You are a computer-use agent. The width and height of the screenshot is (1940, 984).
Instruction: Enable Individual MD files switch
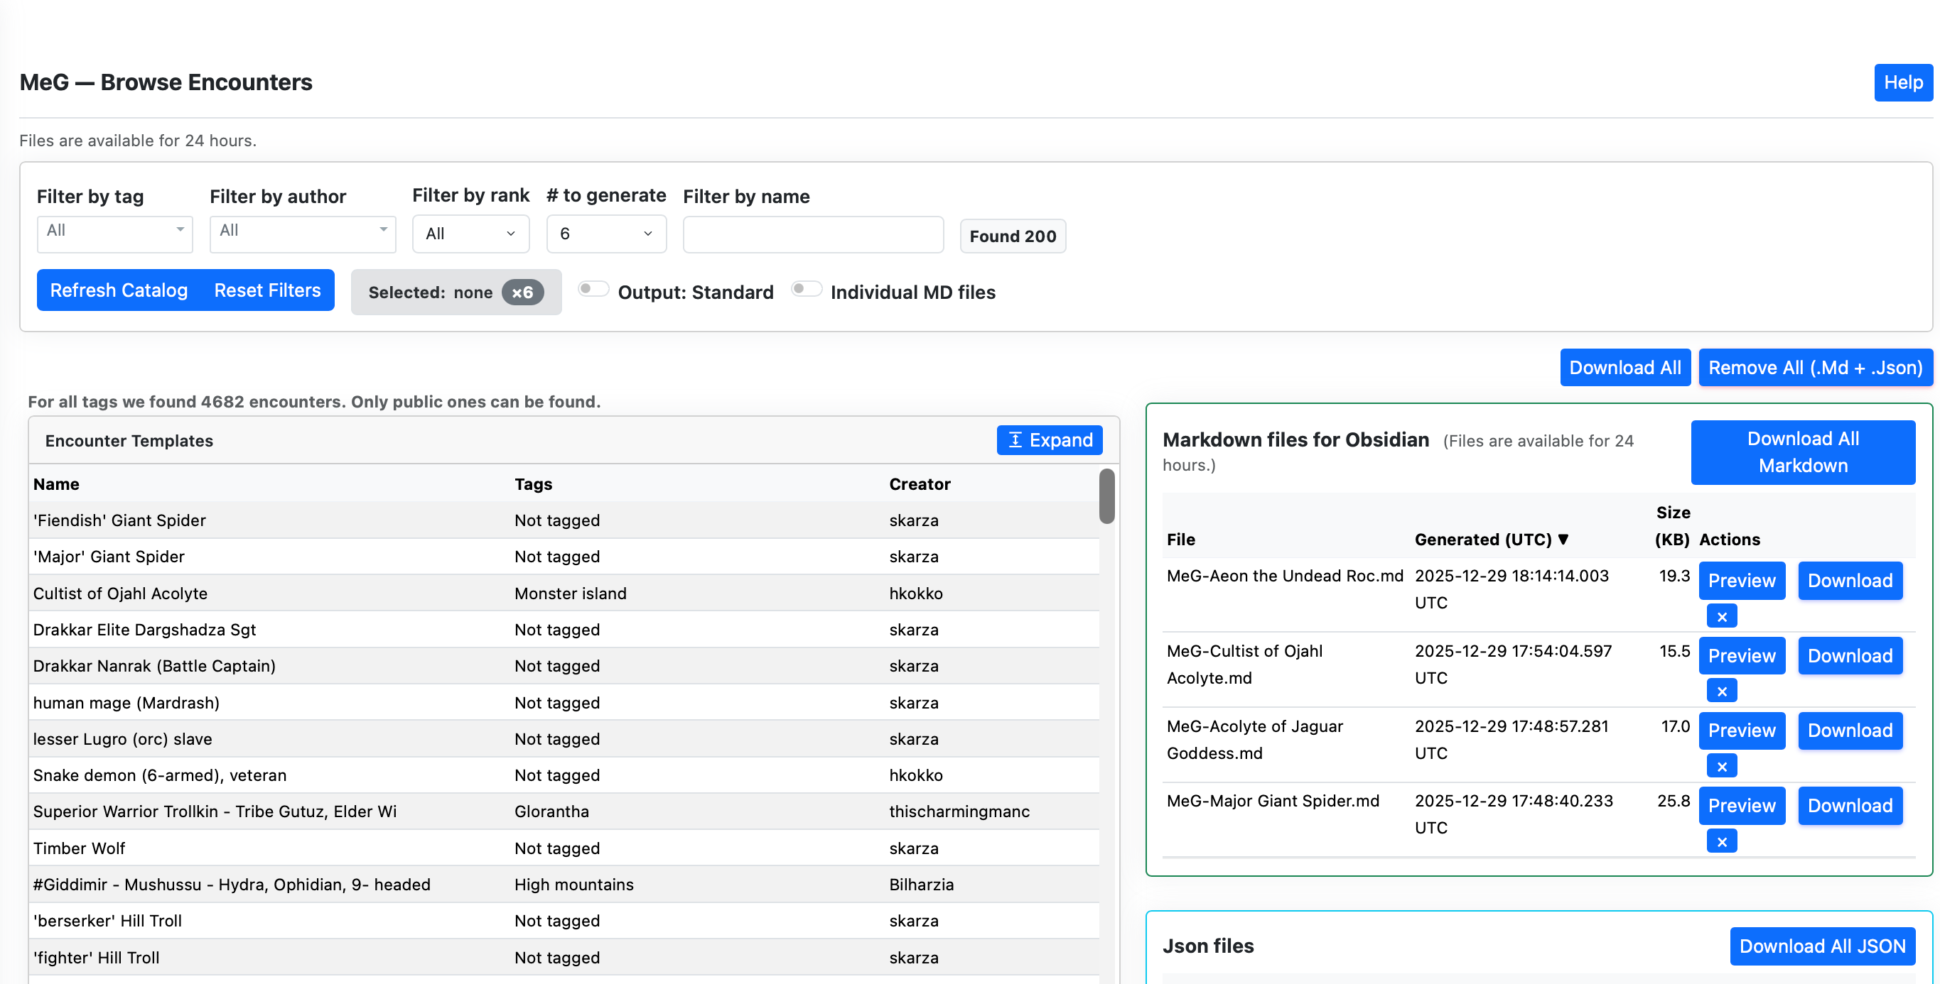806,290
